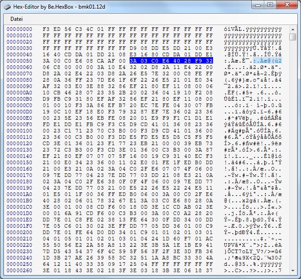Open the Datei menu
301x279 pixels.
tap(16, 19)
